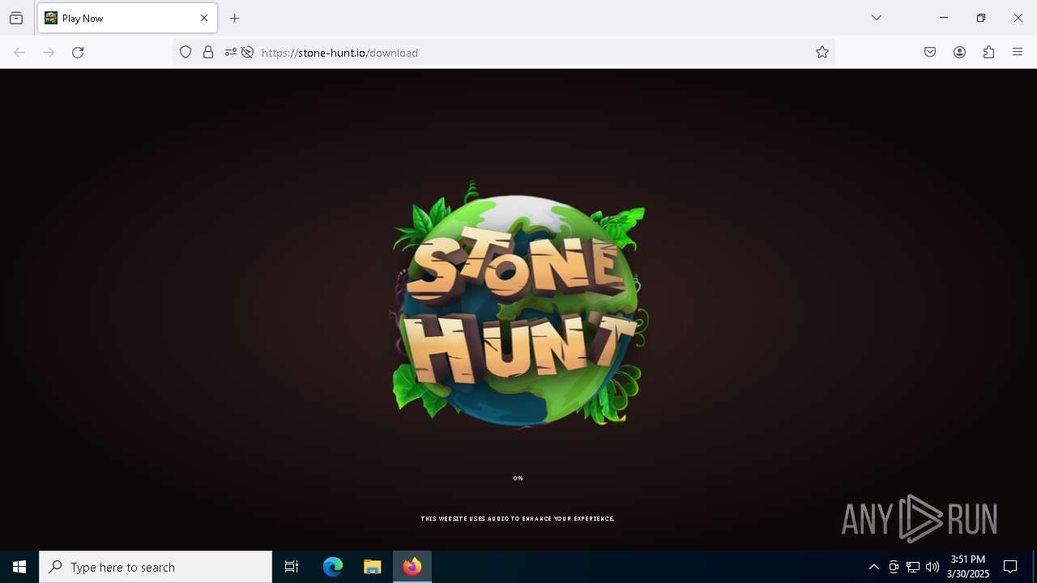Reload the current page
Image resolution: width=1037 pixels, height=583 pixels.
pyautogui.click(x=78, y=53)
